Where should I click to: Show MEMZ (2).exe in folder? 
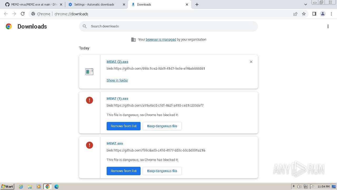click(117, 80)
